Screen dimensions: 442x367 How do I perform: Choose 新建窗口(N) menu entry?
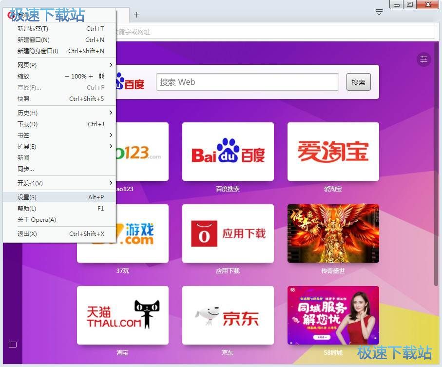59,40
